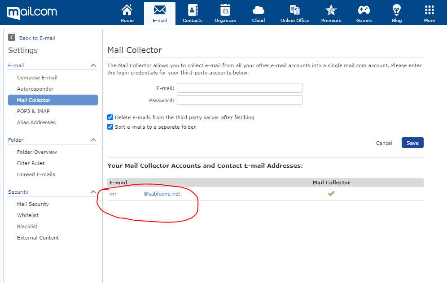The height and width of the screenshot is (283, 447).
Task: Collapse the Security settings section chevron
Action: pos(93,192)
